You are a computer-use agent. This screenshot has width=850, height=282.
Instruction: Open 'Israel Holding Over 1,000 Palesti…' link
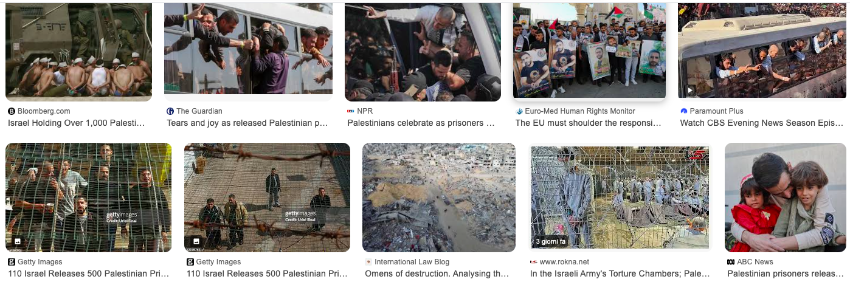point(77,123)
